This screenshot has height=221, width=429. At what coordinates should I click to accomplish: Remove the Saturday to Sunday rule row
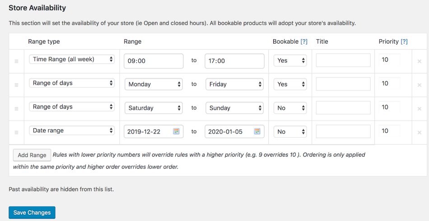click(419, 109)
